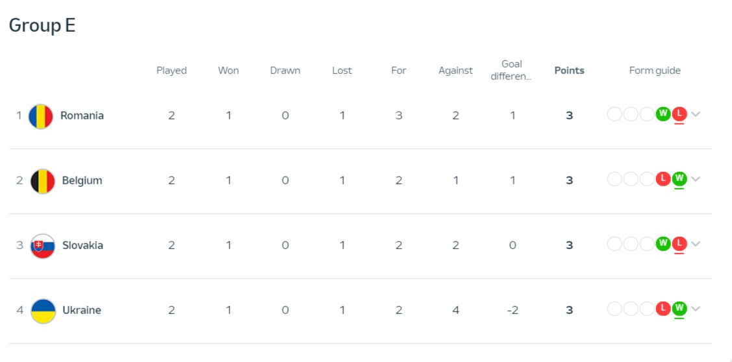
Task: Open the Ukraine team name link
Action: (x=82, y=310)
